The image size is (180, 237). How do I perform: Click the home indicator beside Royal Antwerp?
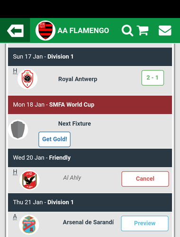pos(15,71)
